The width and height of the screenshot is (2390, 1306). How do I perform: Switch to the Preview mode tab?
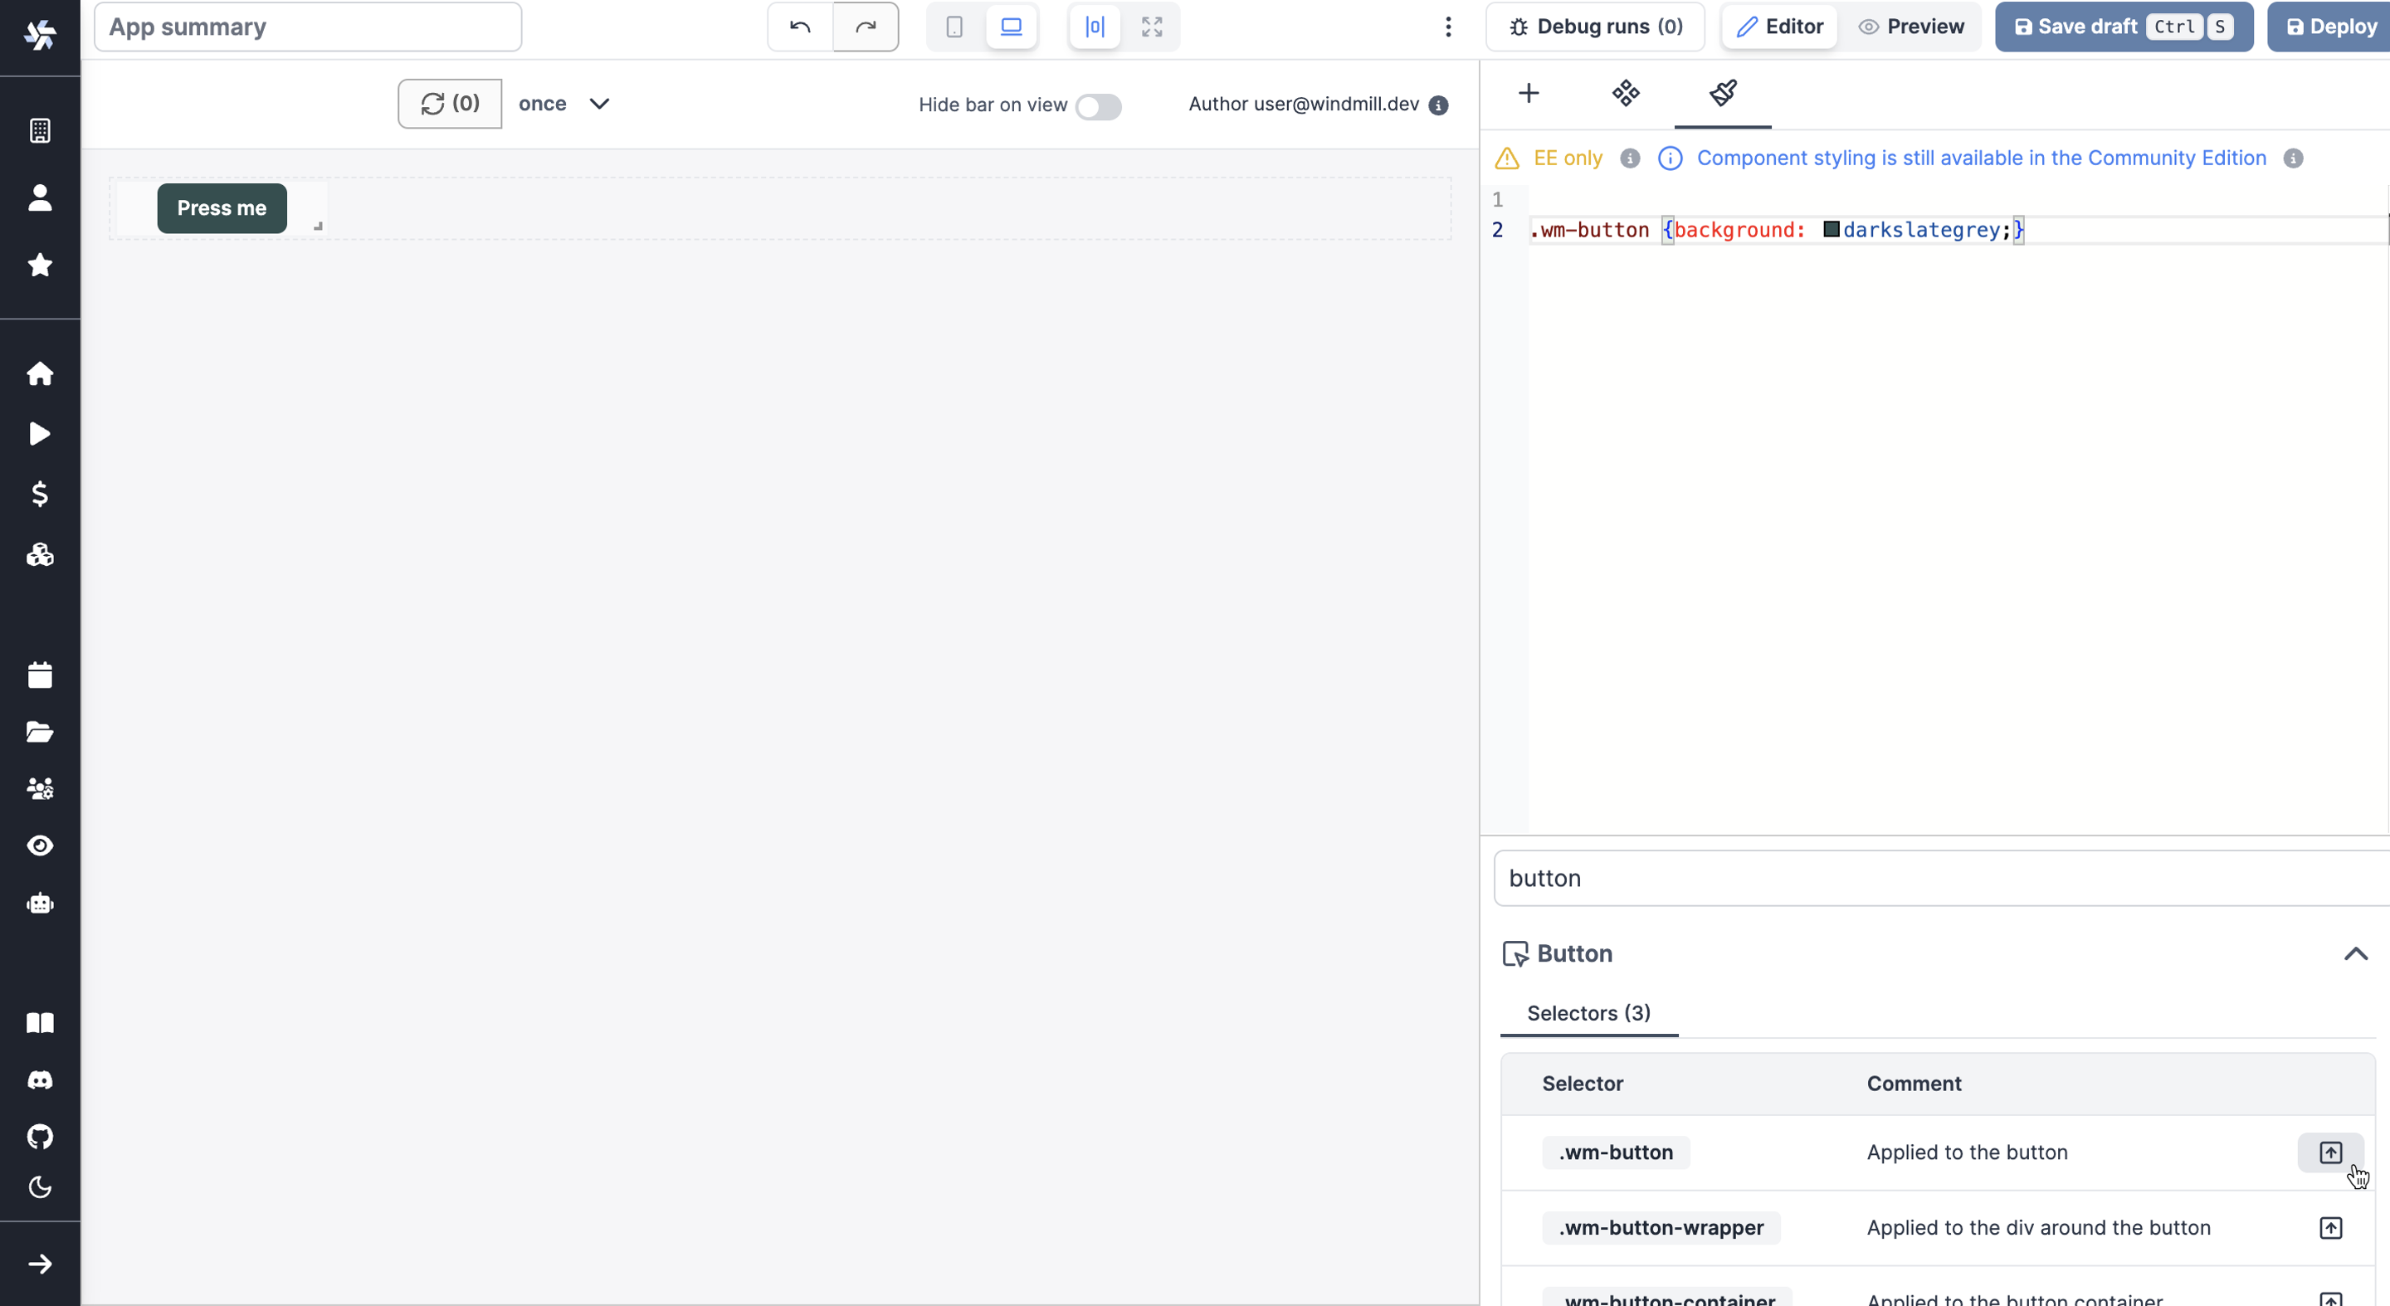[1911, 27]
